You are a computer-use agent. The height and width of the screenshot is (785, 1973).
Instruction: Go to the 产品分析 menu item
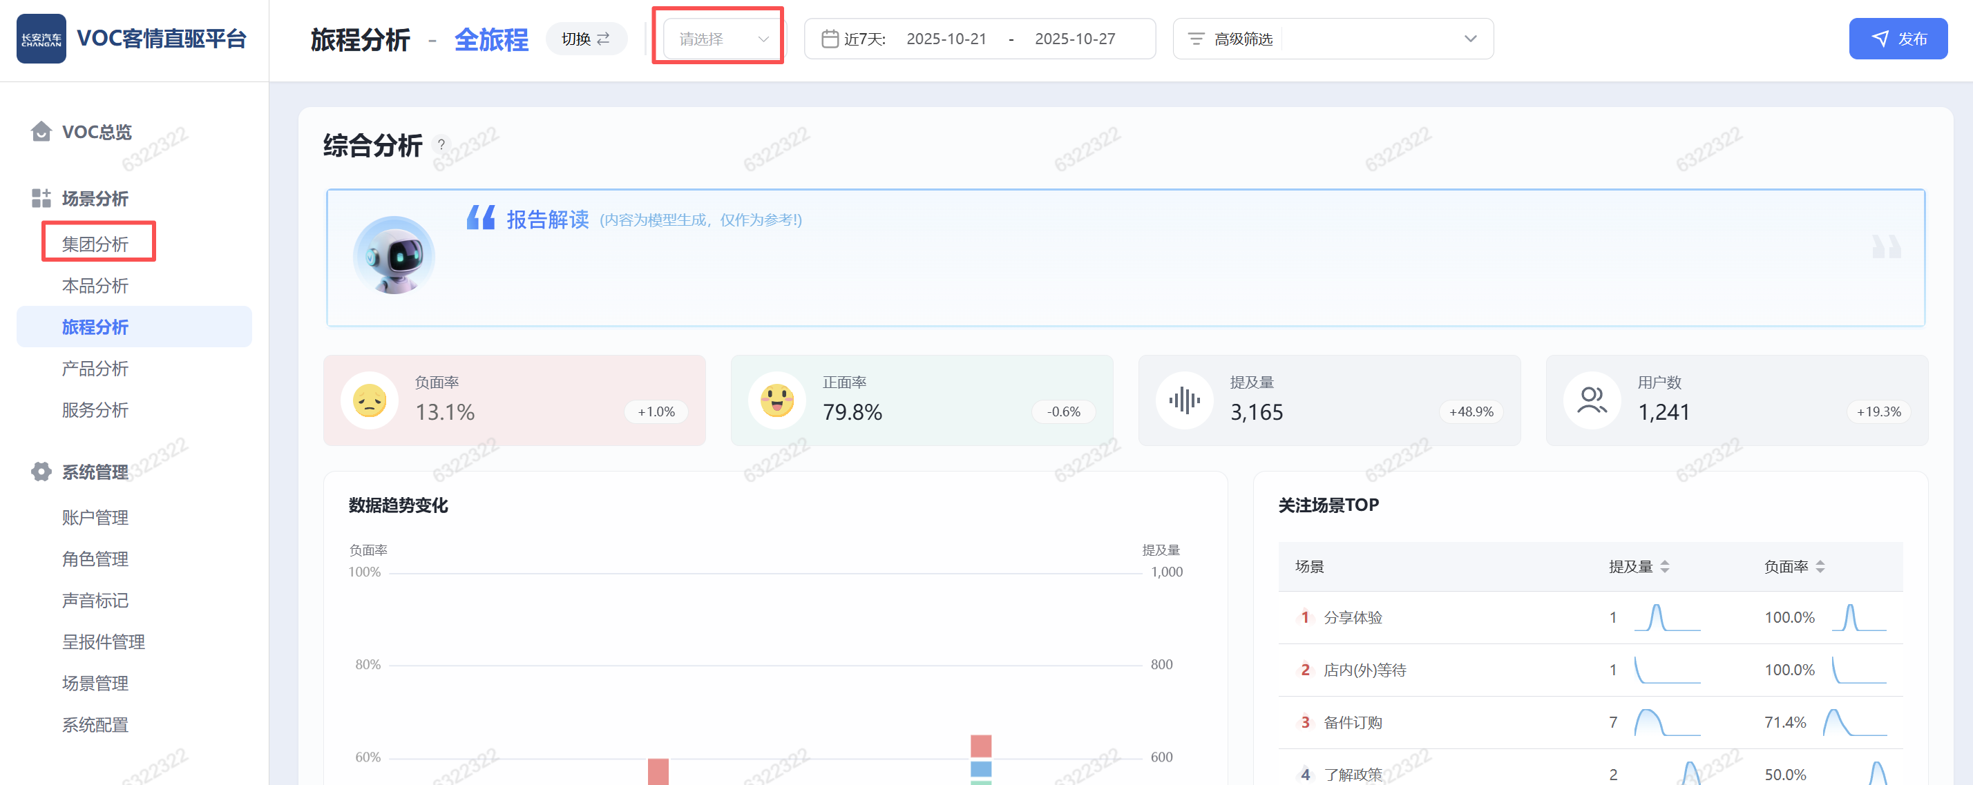pyautogui.click(x=96, y=369)
